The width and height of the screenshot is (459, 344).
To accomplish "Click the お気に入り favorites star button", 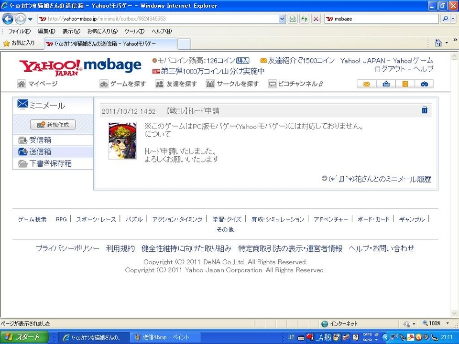I will pyautogui.click(x=19, y=43).
